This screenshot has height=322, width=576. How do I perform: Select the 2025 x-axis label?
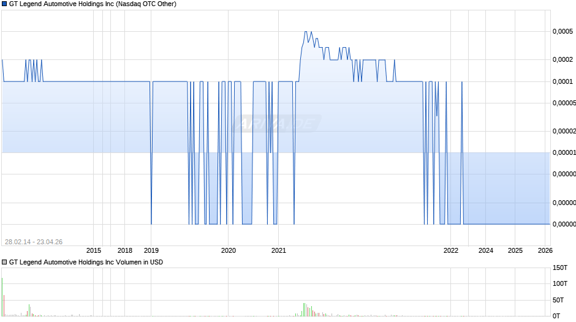click(x=515, y=250)
